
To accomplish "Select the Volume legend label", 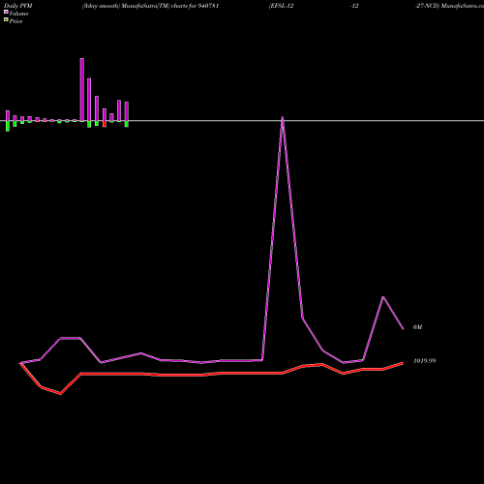I will click(18, 14).
